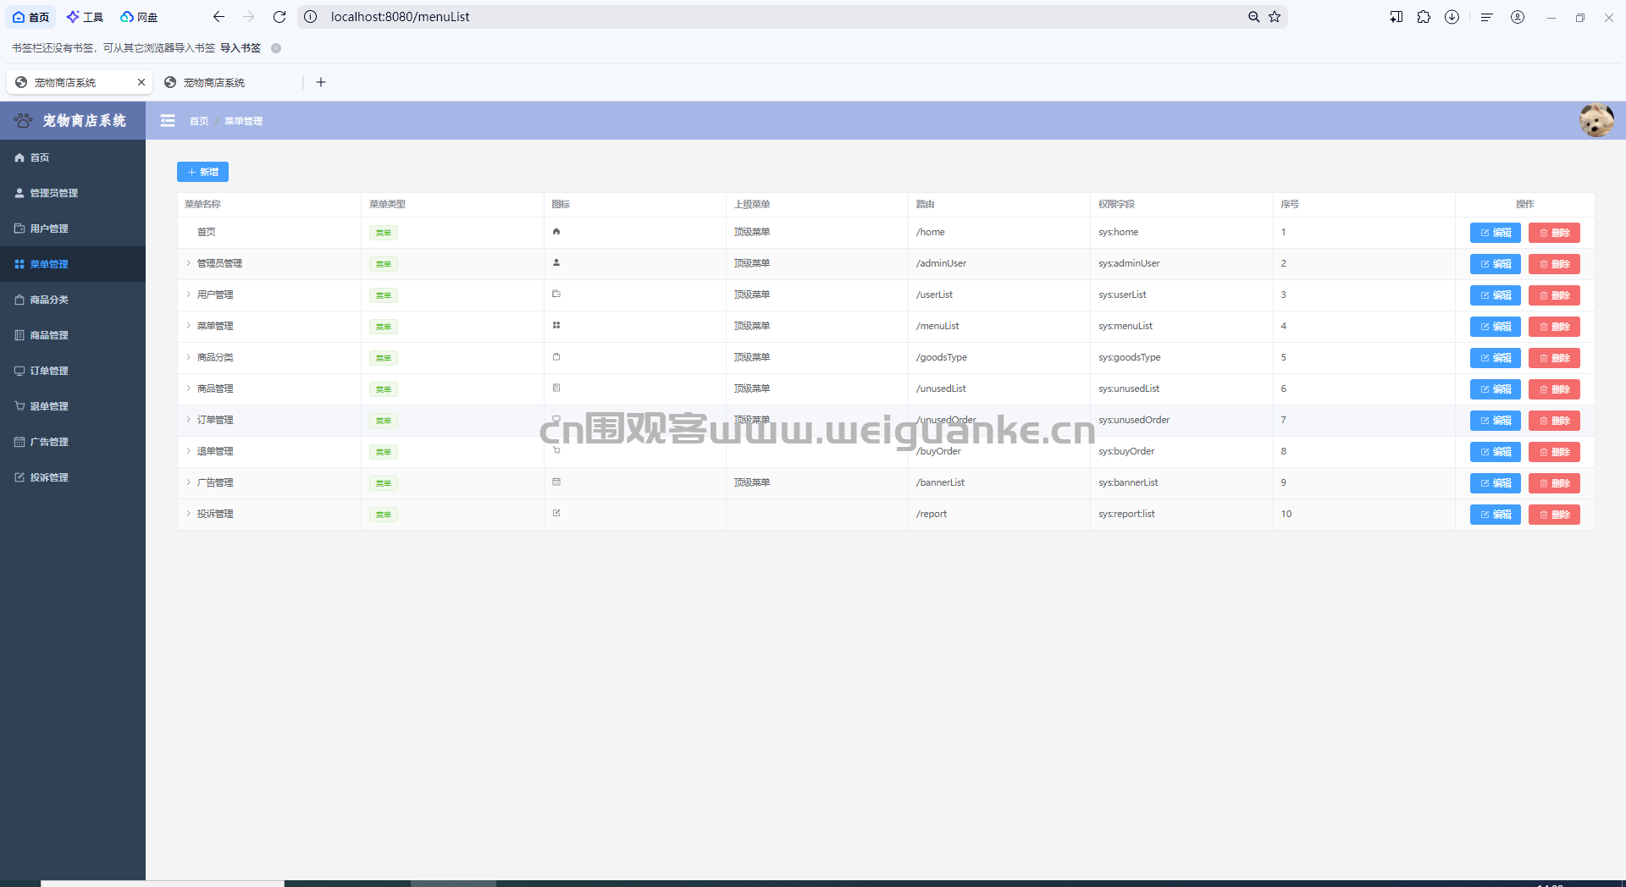Open the browser profile account icon
1626x887 pixels.
click(x=1518, y=17)
